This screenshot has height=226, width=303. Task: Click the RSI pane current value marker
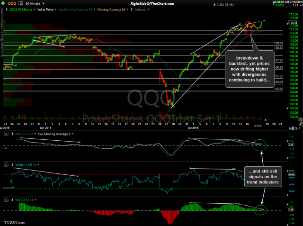click(x=291, y=174)
